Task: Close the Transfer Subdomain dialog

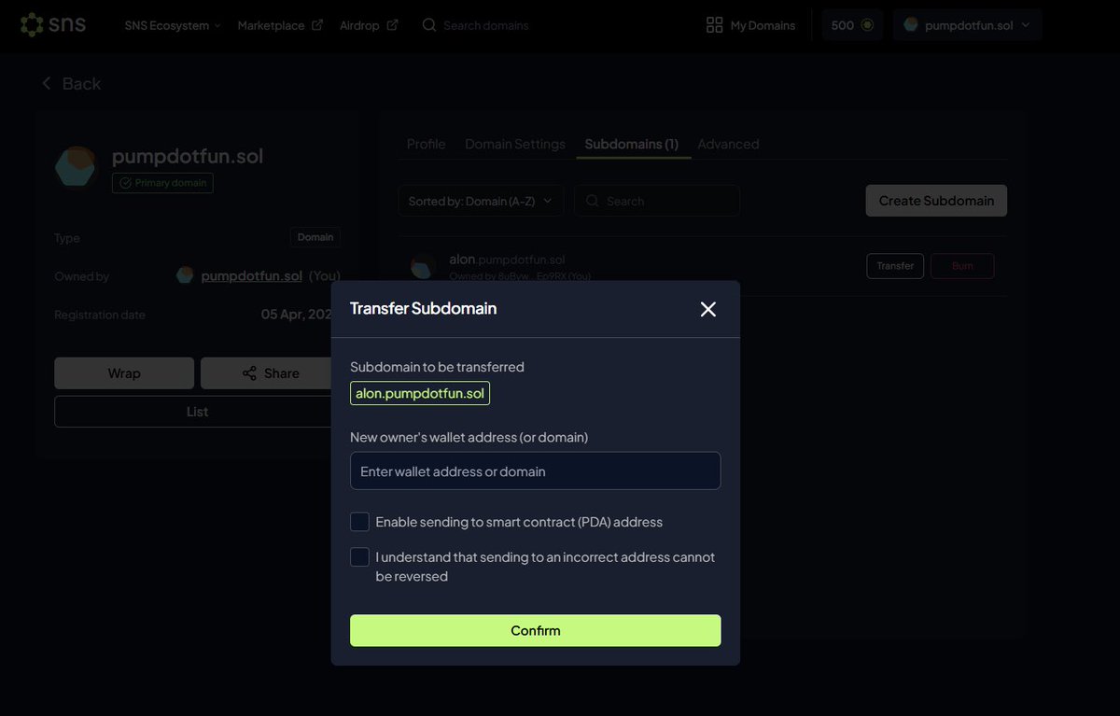Action: 708,309
